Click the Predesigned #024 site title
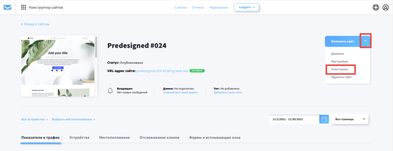 tap(137, 45)
